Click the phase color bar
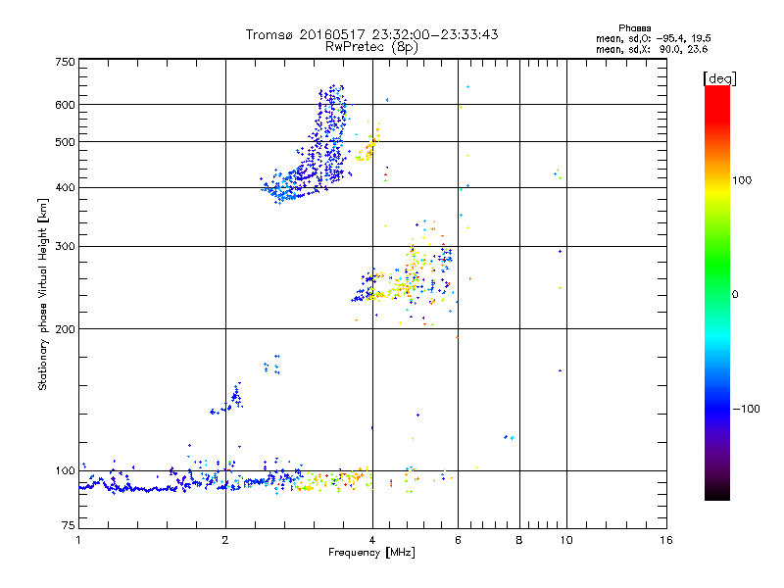784x588 pixels. [x=717, y=292]
